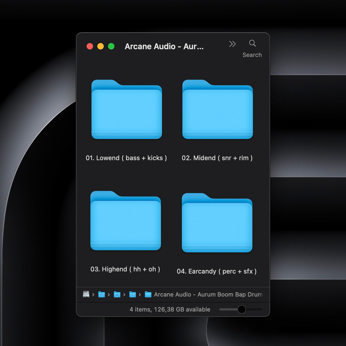Close the Finder window with red button
Screen dimensions: 346x346
90,46
